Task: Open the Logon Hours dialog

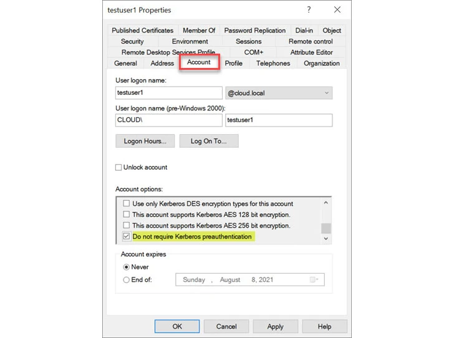Action: click(x=145, y=141)
